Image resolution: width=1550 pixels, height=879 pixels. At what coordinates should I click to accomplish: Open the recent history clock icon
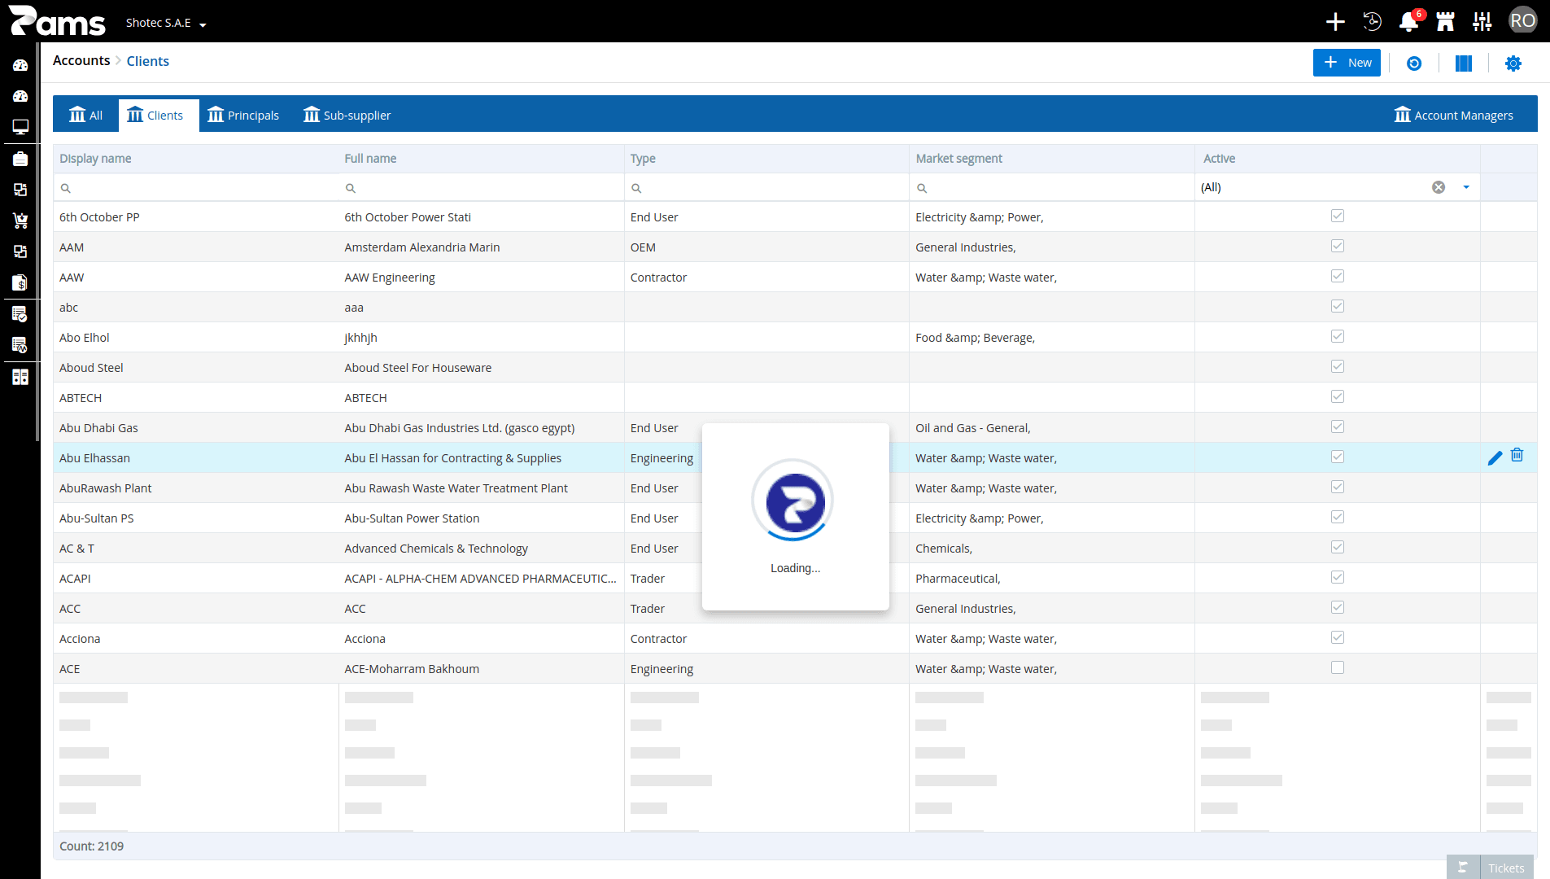coord(1373,22)
